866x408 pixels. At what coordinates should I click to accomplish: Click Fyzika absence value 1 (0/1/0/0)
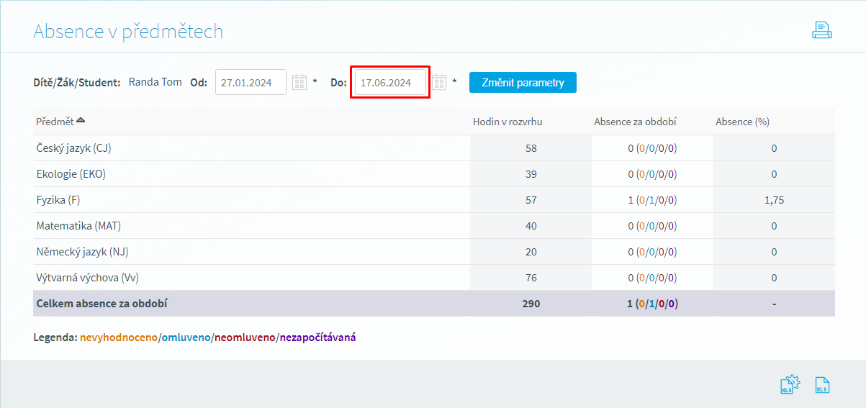pos(652,200)
